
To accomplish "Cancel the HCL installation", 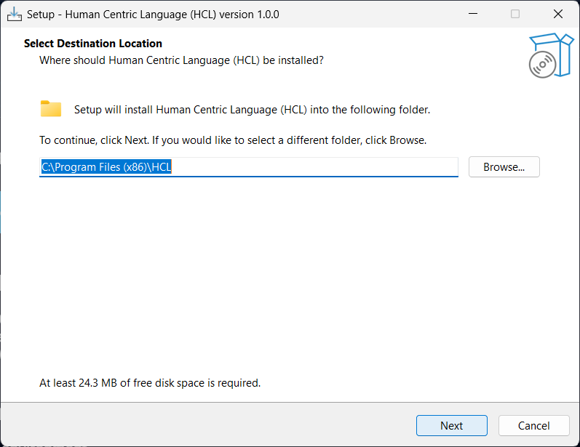I will tap(533, 426).
